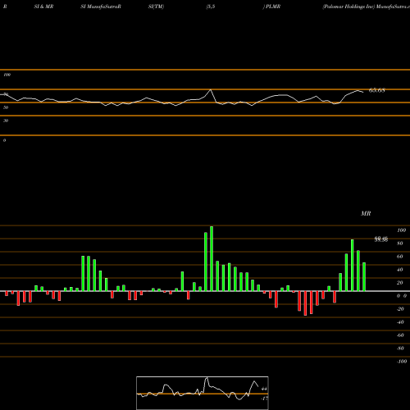This screenshot has height=410, width=410.
Task: Click the "SI & MR" header label
Action: click(43, 7)
